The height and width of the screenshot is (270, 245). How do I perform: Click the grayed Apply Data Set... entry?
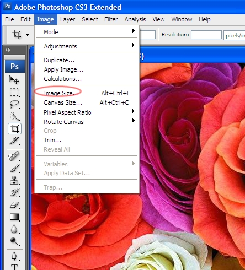pos(87,173)
